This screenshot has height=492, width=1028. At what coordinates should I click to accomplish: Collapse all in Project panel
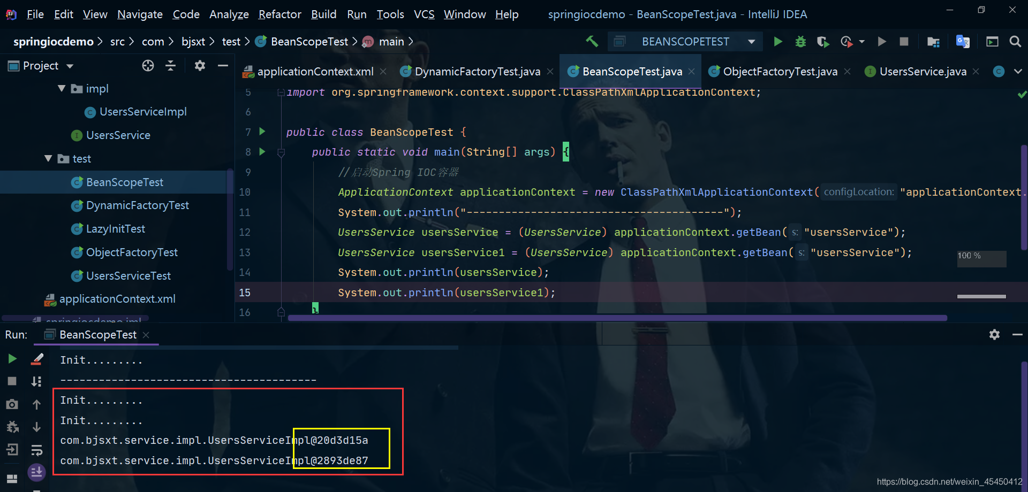[x=170, y=65]
